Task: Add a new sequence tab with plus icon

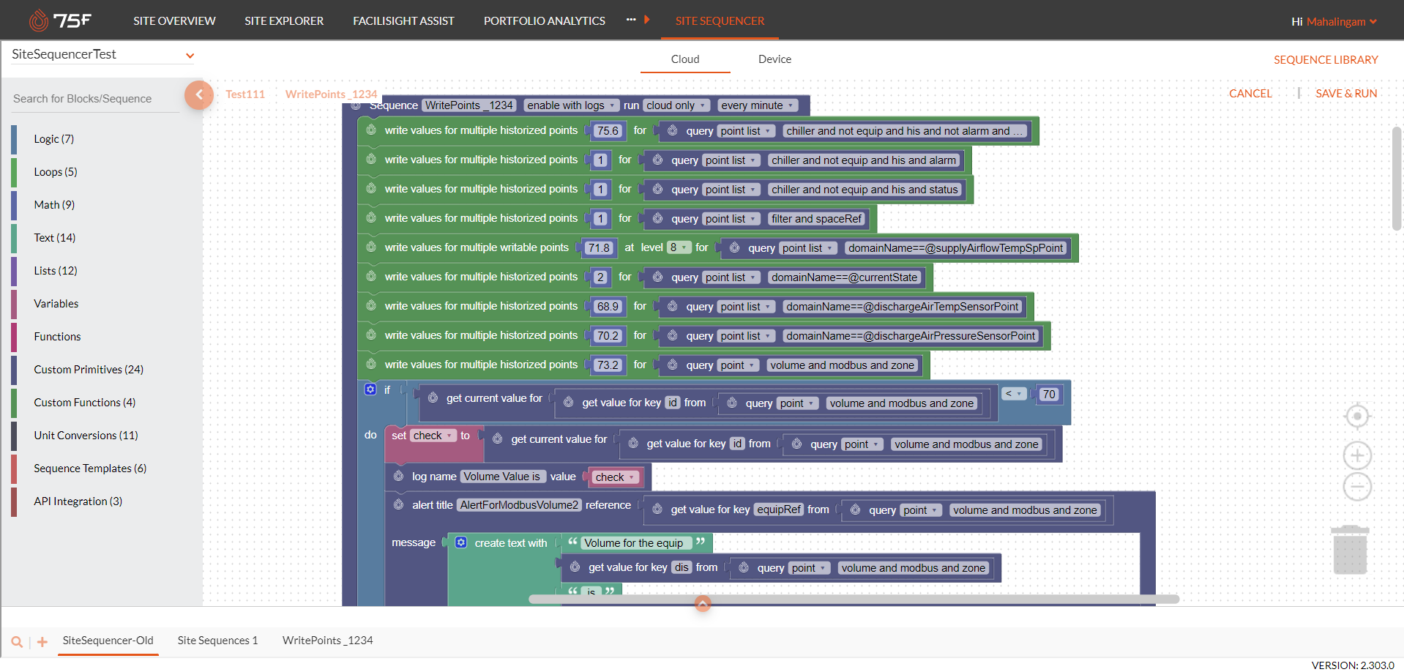Action: point(42,642)
